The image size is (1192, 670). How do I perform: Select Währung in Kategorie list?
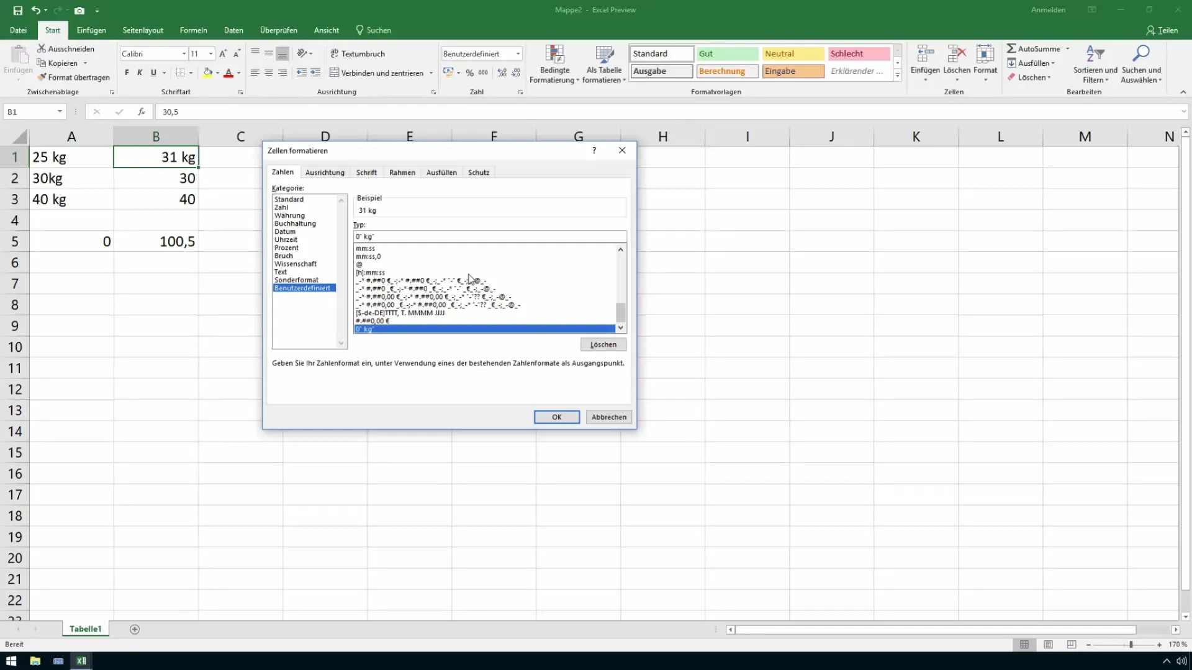click(x=289, y=215)
